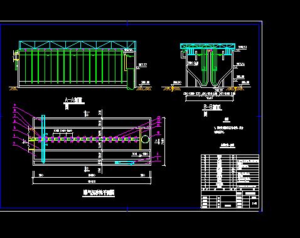The height and width of the screenshot is (238, 300).
Task: Select the yellow bracket at plan view's left end
Action: coord(31,139)
